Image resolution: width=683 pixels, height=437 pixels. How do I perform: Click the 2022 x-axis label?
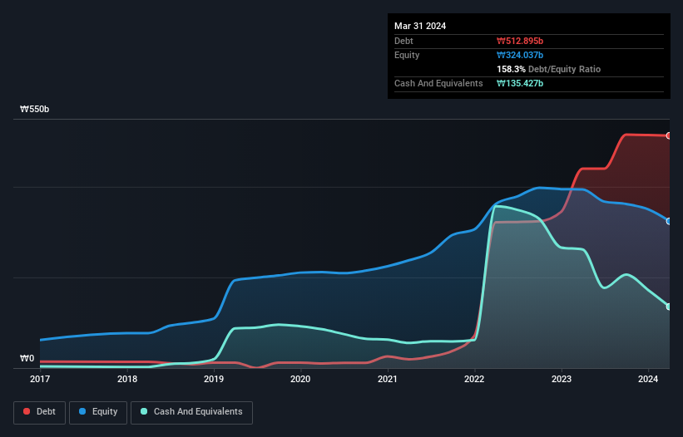point(474,379)
